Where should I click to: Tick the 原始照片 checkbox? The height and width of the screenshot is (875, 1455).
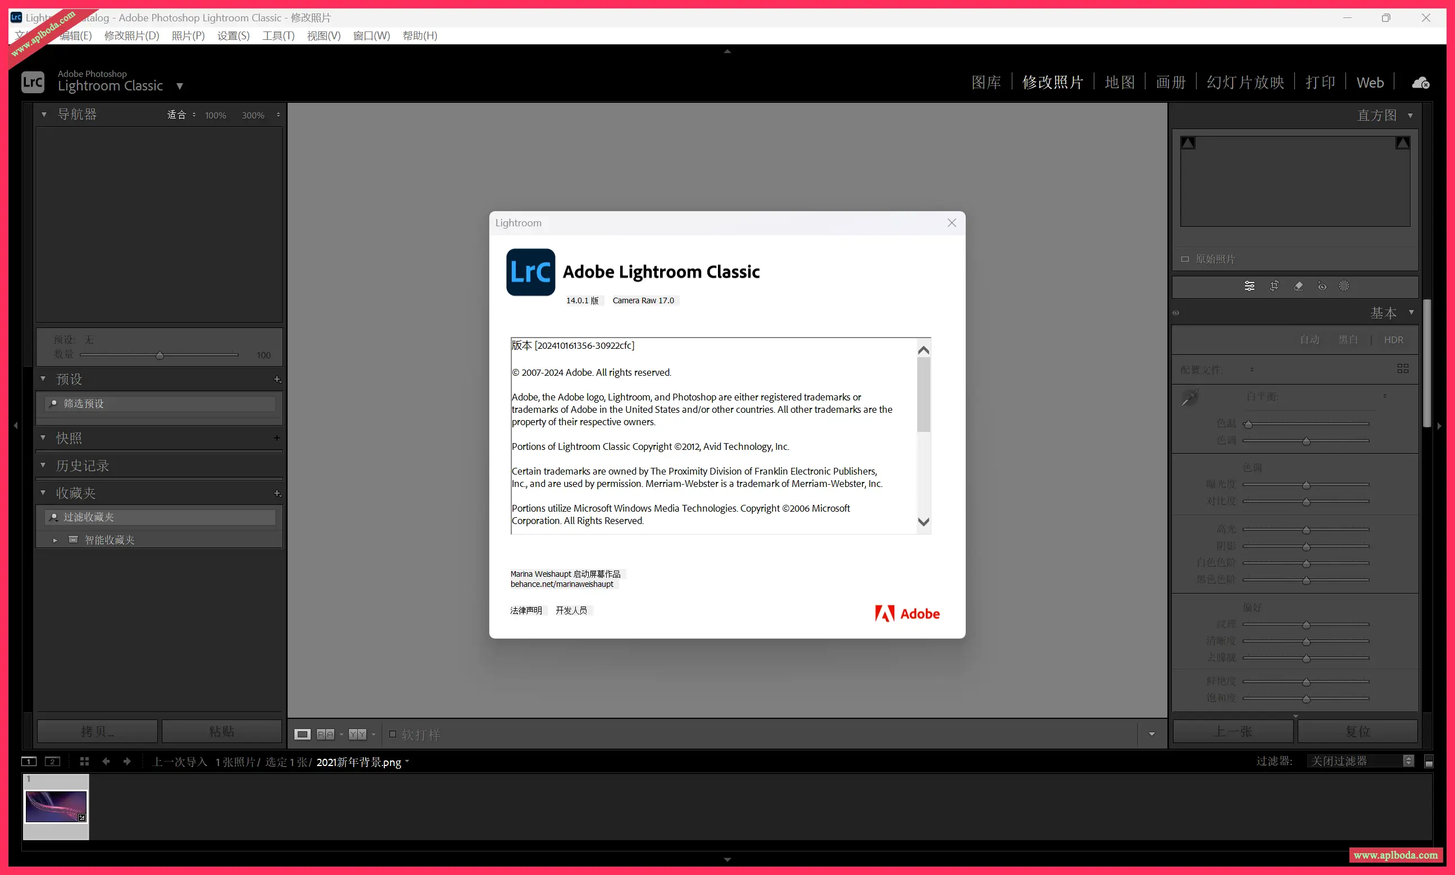tap(1185, 259)
